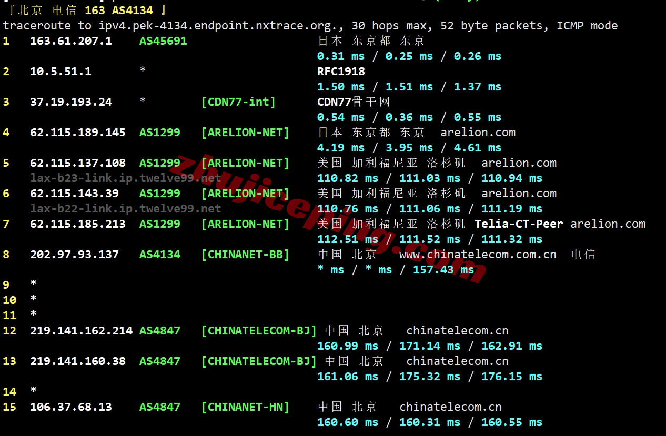
Task: Select IP address 202.97.93.137
Action: coord(74,255)
